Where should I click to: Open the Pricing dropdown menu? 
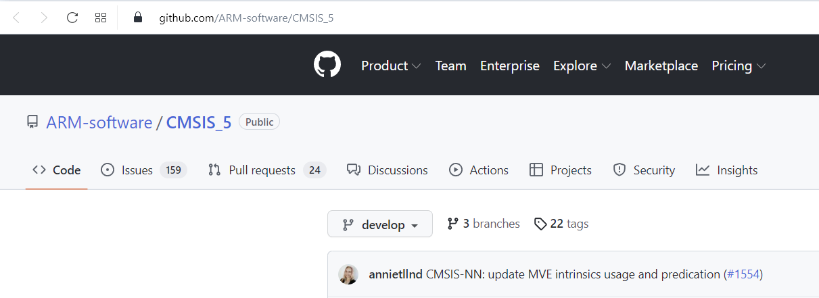click(739, 66)
